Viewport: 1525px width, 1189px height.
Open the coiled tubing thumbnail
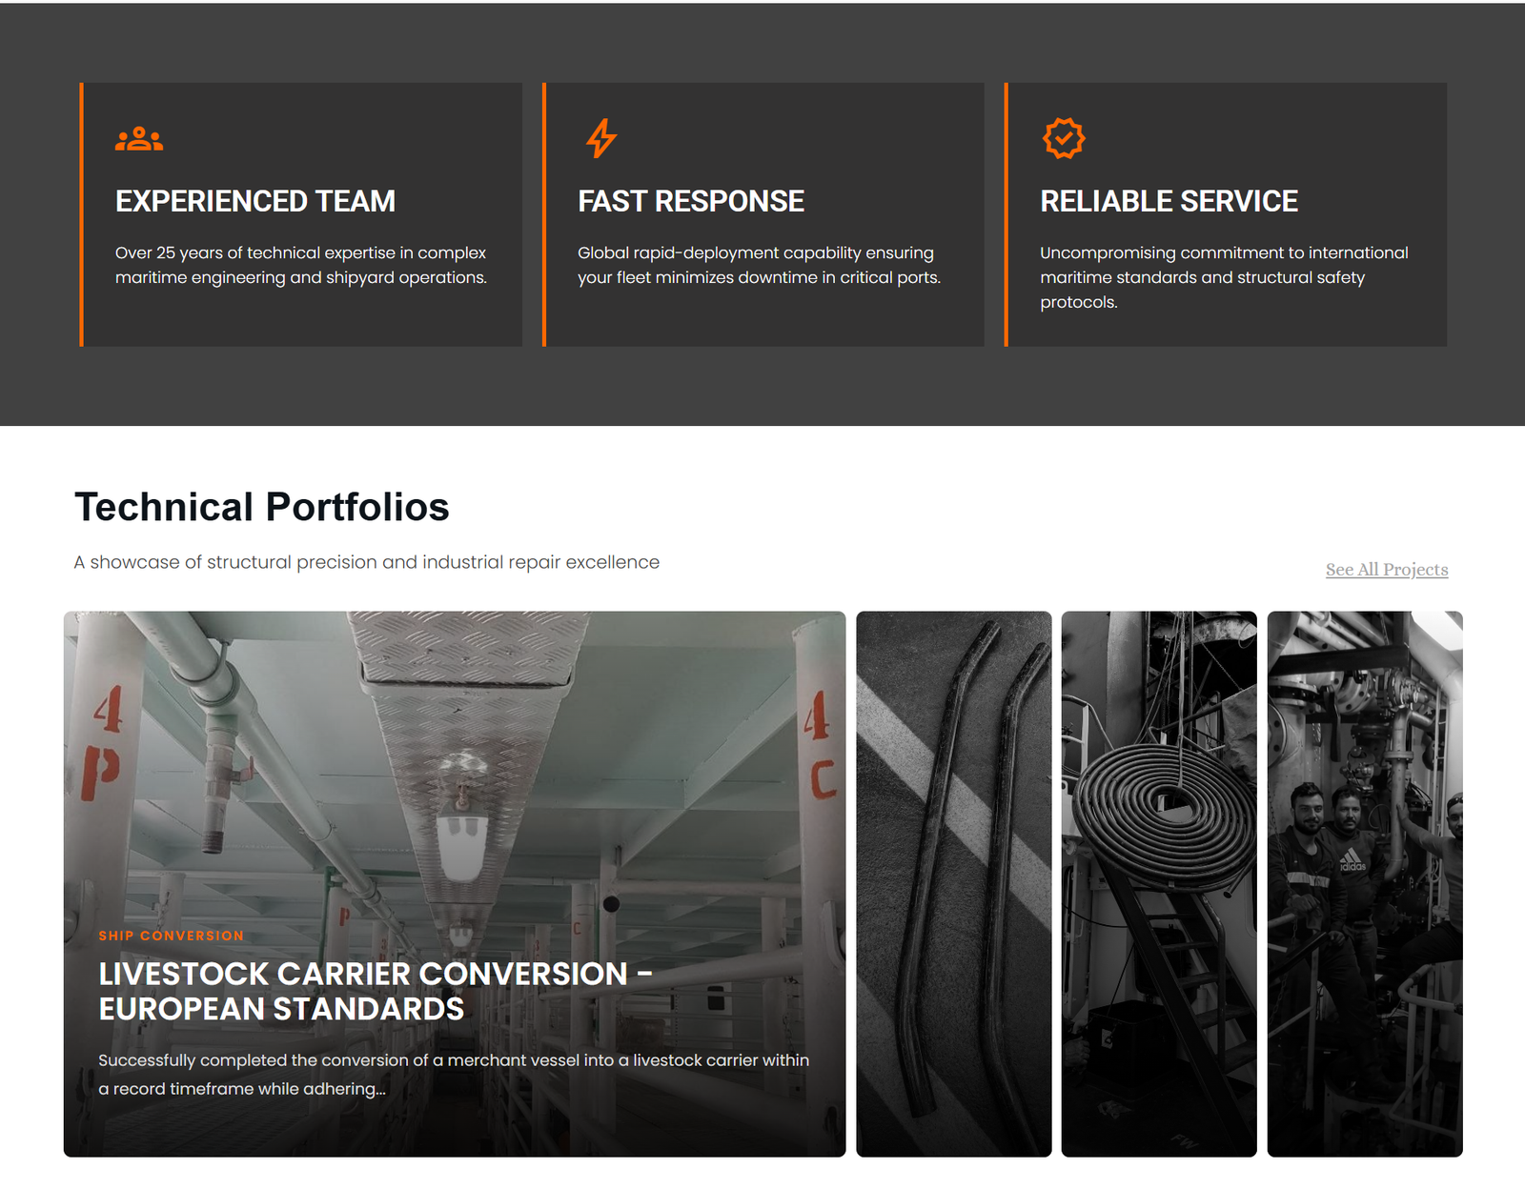(1159, 884)
